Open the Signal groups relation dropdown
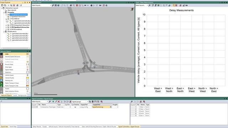Screen dimensions: 228x128 tap(80, 102)
